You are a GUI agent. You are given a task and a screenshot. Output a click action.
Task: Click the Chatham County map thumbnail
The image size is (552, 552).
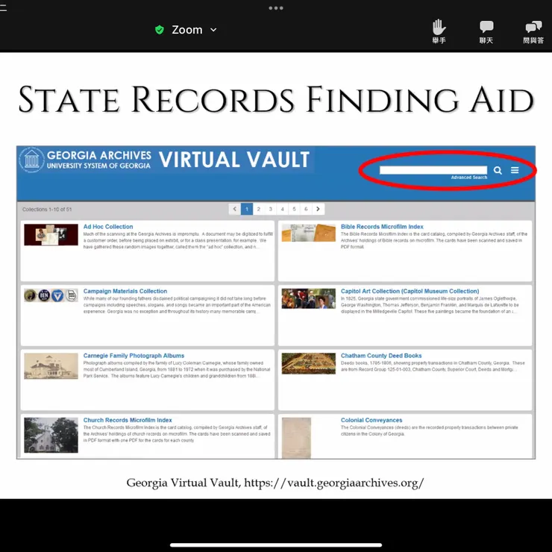point(309,364)
